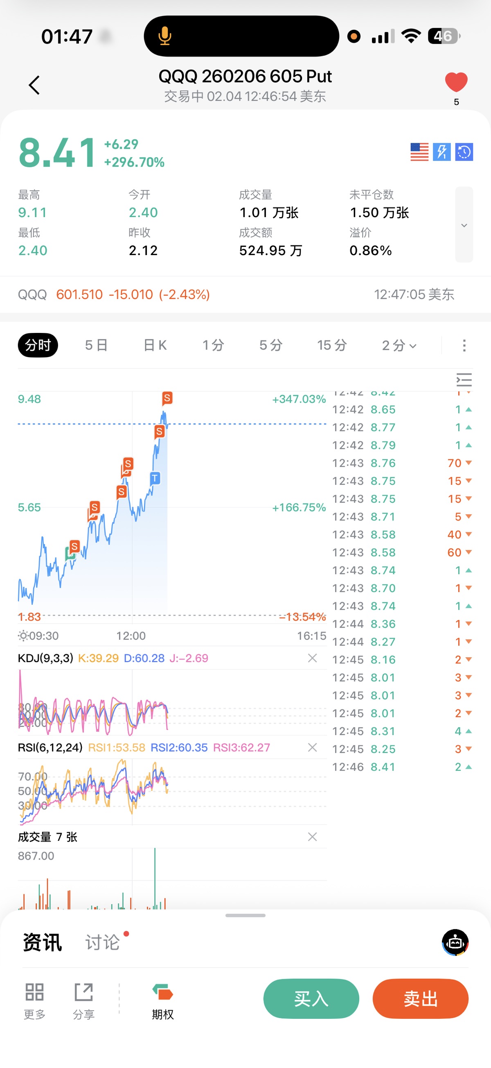Tap the blue clock history icon

464,152
